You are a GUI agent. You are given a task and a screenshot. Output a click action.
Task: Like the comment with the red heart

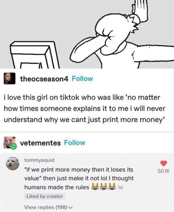[x=164, y=164]
